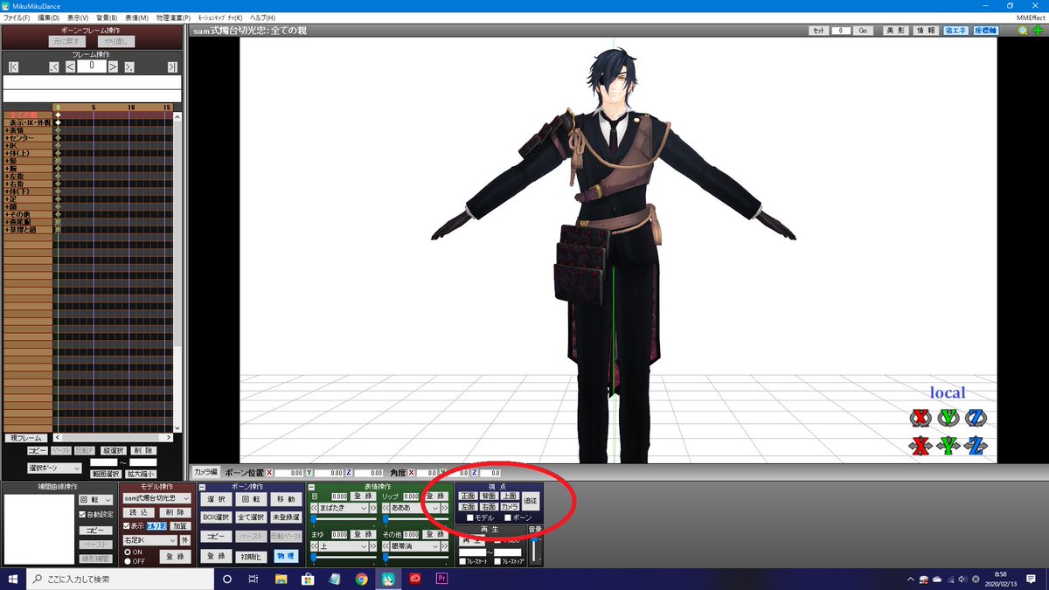Open the 上 eyebrow morph dropdown
Viewport: 1049px width, 590px height.
(344, 546)
